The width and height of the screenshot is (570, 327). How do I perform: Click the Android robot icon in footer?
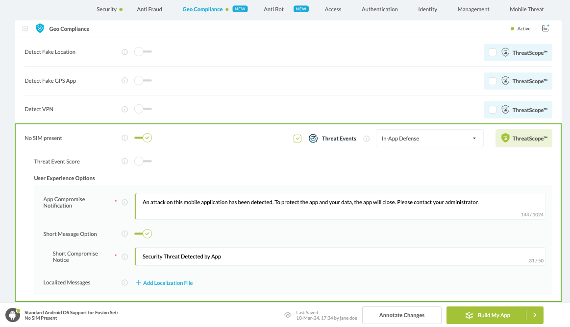click(x=12, y=315)
